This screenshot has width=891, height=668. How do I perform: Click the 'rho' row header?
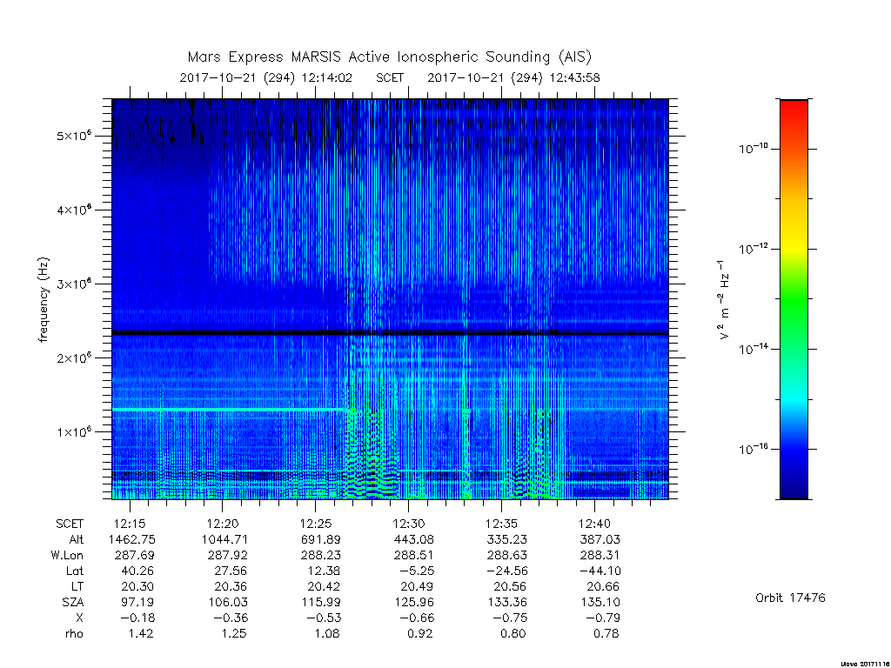[75, 633]
